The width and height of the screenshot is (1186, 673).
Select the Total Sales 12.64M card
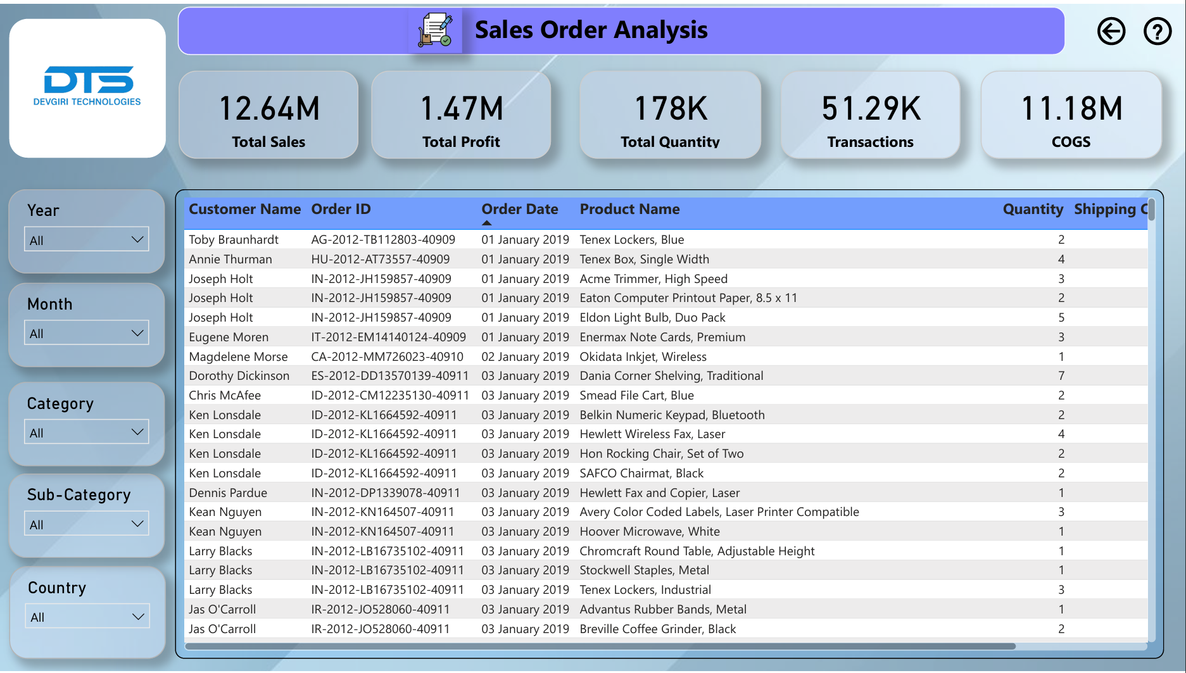coord(268,115)
